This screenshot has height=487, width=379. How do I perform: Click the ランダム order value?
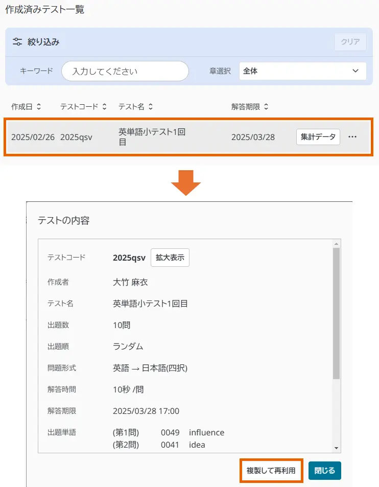click(x=128, y=346)
